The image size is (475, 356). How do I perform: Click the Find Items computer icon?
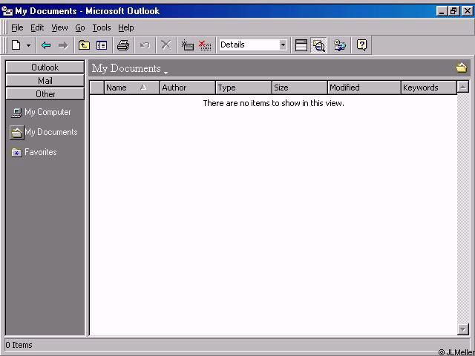pyautogui.click(x=340, y=45)
